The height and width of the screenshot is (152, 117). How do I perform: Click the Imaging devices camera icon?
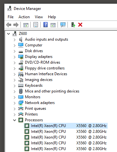[21, 80]
